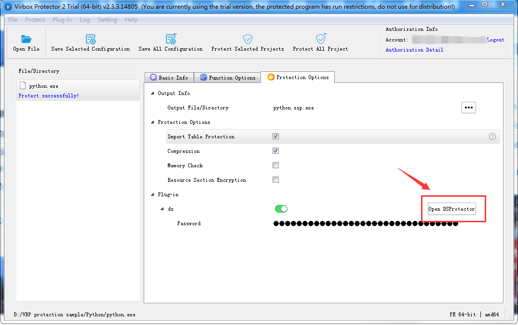Image resolution: width=518 pixels, height=325 pixels.
Task: Switch to the Basic Info tab
Action: (x=169, y=78)
